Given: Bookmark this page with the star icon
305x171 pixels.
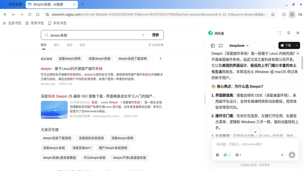Looking at the screenshot, I should (273, 14).
